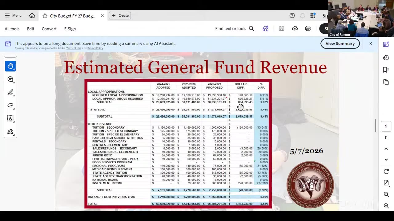Open the Help question mark icon
The height and width of the screenshot is (221, 394).
click(x=292, y=16)
